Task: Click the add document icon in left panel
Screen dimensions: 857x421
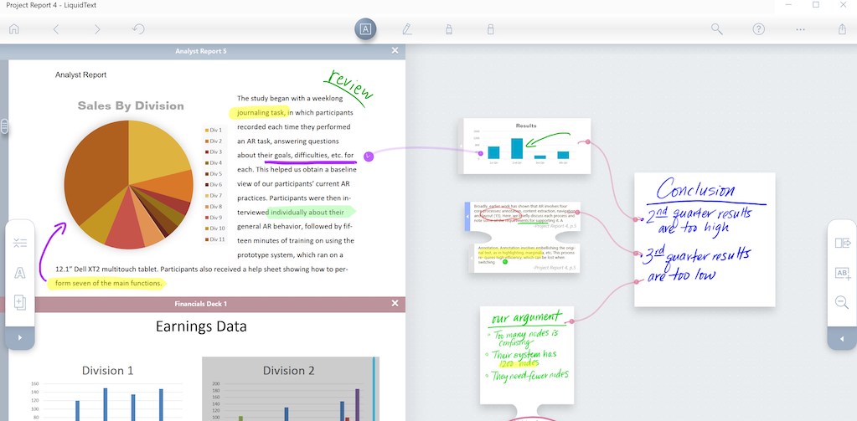Action: click(x=20, y=302)
